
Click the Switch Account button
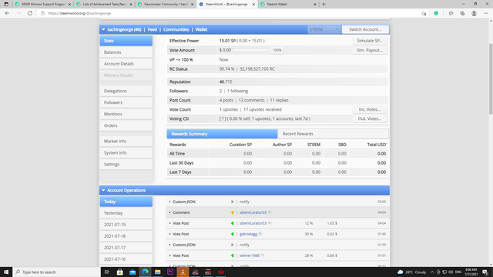[365, 29]
